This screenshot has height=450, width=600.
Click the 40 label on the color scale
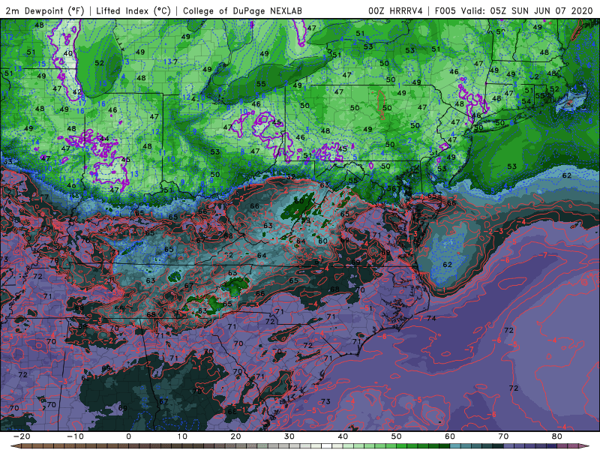343,436
